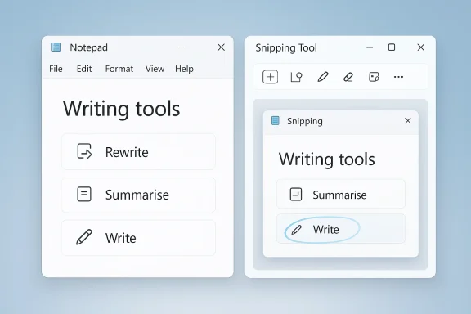Click the large pencil icon in Notepad

tap(84, 237)
